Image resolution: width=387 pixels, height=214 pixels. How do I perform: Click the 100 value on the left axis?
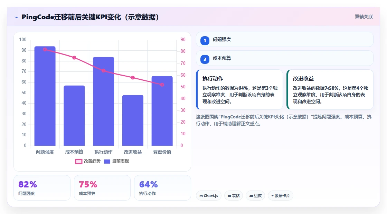tap(23, 40)
